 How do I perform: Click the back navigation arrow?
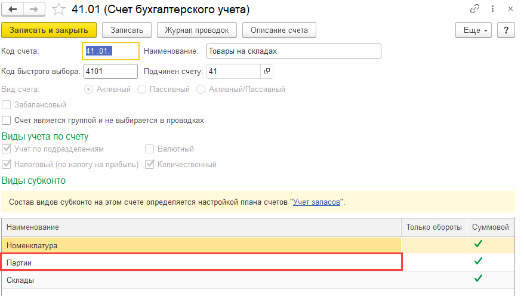click(13, 10)
